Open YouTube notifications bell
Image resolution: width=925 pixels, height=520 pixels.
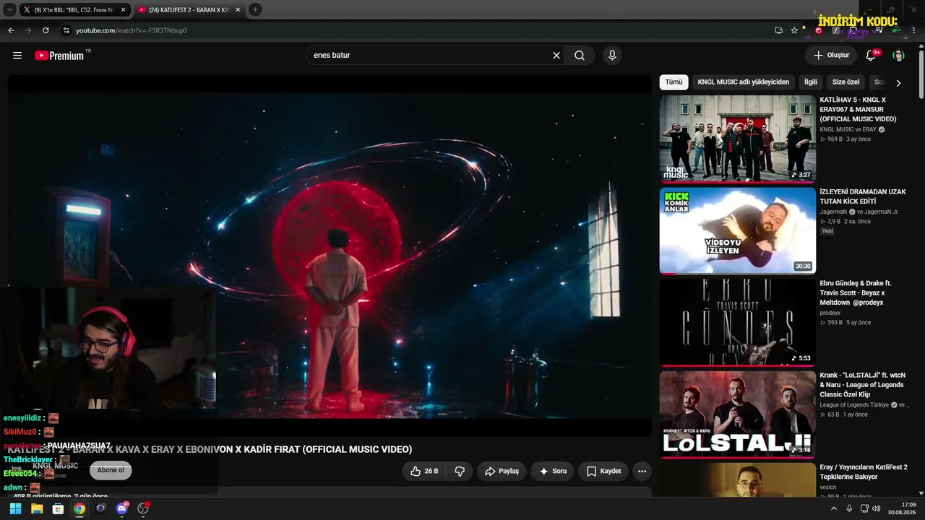pos(872,56)
